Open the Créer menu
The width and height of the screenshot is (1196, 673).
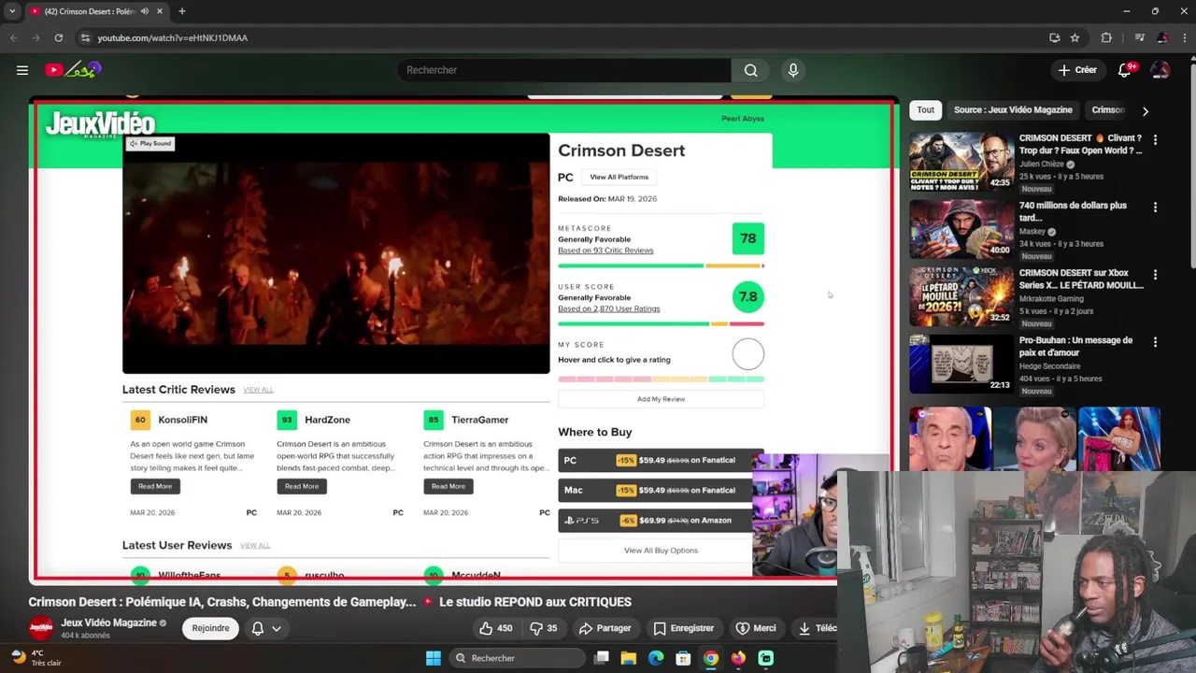pos(1077,70)
